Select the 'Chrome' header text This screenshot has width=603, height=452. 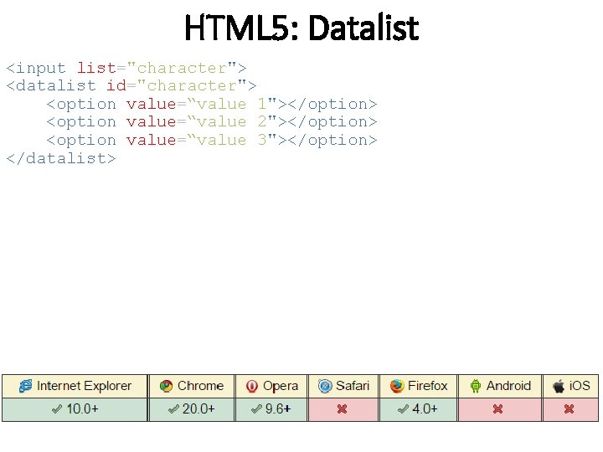(200, 386)
